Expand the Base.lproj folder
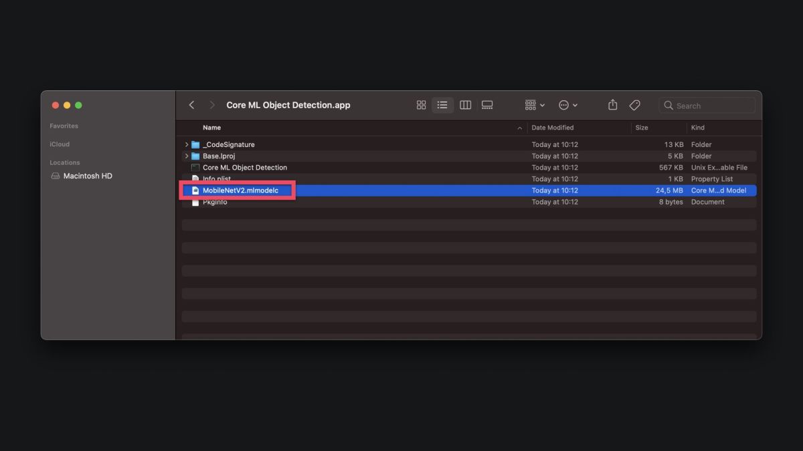This screenshot has width=803, height=451. (187, 156)
